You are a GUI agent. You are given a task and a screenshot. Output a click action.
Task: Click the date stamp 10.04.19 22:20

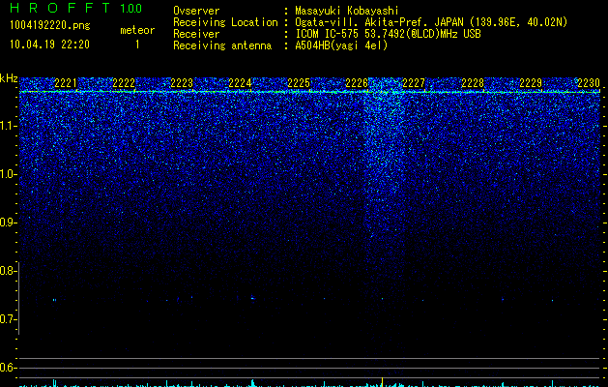[49, 45]
